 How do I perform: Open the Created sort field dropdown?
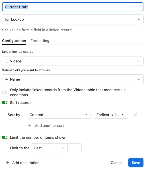[59, 115]
